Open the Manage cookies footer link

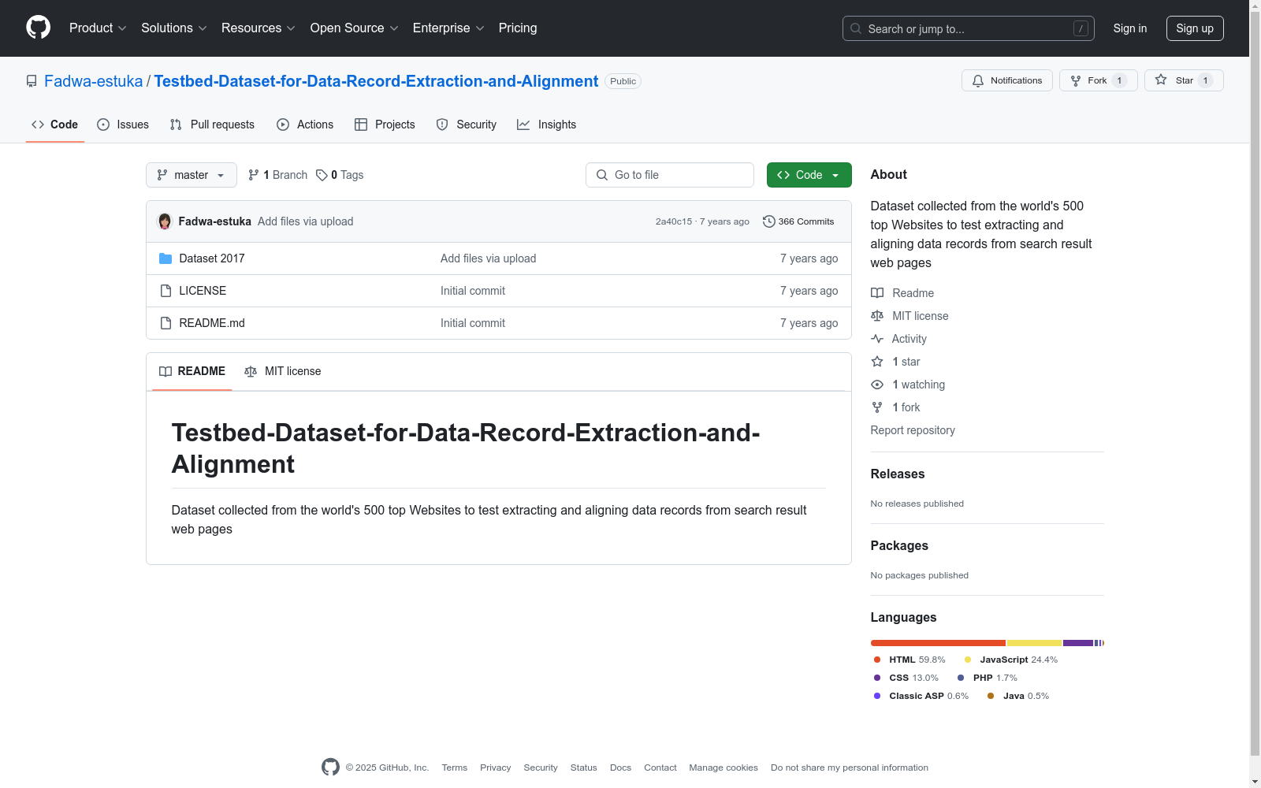pyautogui.click(x=723, y=768)
